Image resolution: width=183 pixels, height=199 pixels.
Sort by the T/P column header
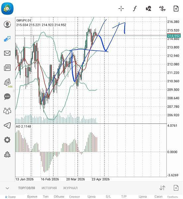click(x=124, y=197)
